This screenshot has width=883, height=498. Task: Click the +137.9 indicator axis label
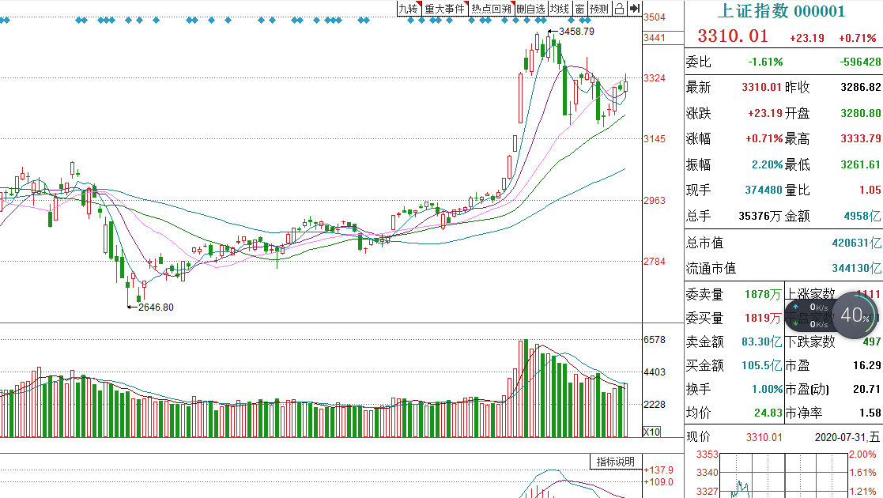tap(658, 470)
